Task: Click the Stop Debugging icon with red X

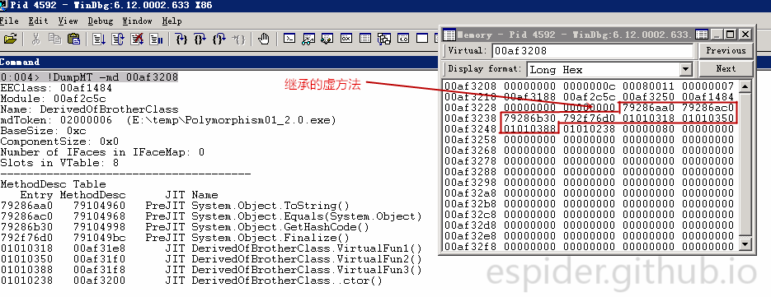Action: 137,39
